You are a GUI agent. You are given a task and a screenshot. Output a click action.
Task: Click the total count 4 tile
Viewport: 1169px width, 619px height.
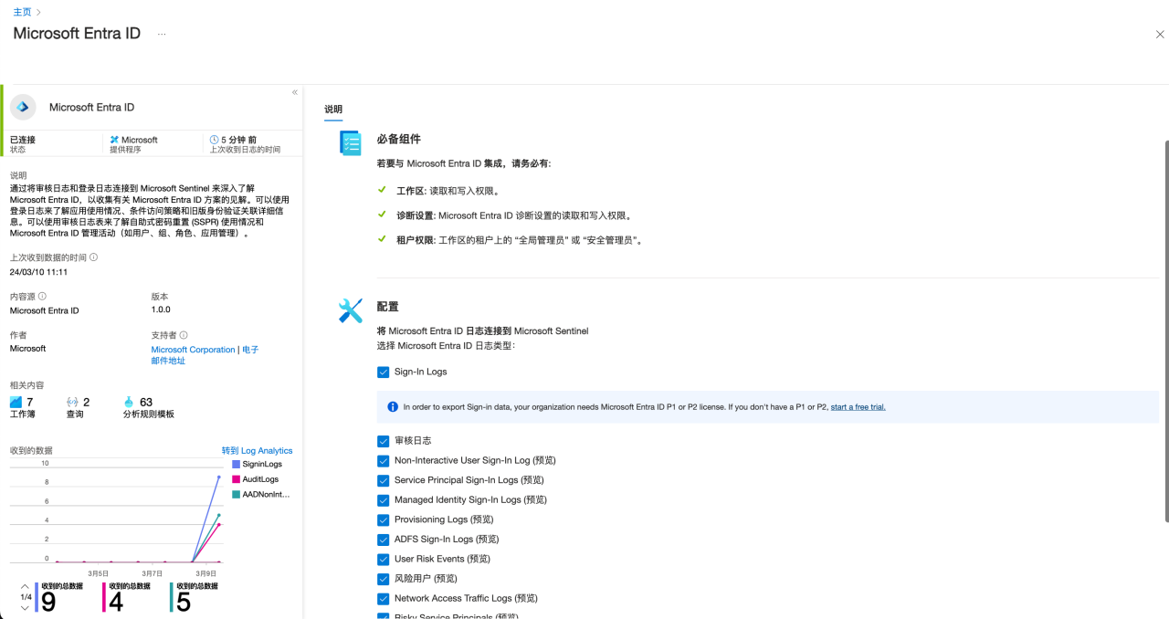[128, 597]
